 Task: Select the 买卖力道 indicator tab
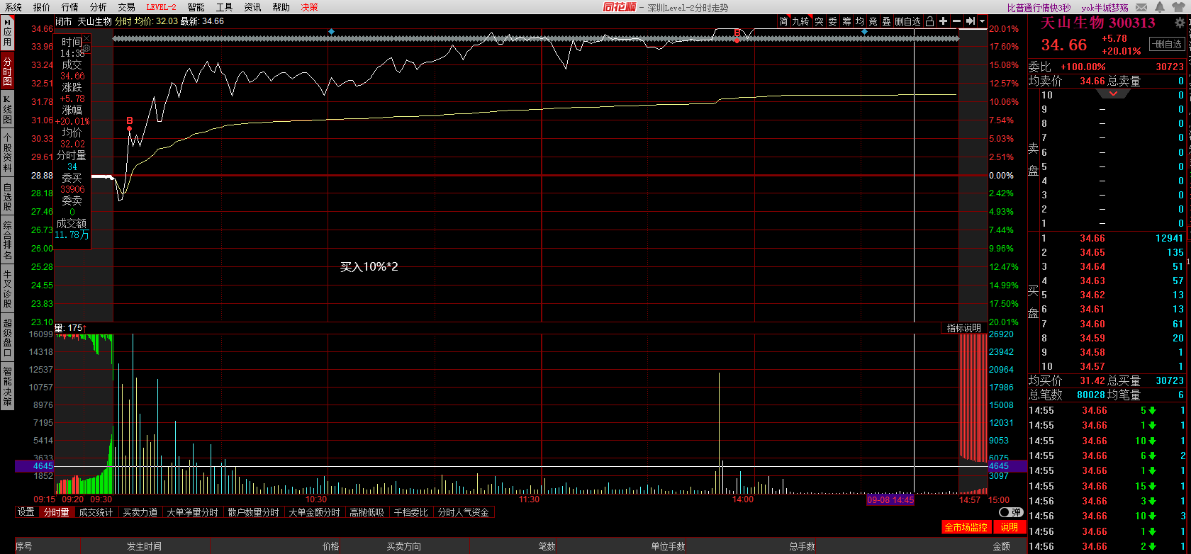(x=140, y=512)
